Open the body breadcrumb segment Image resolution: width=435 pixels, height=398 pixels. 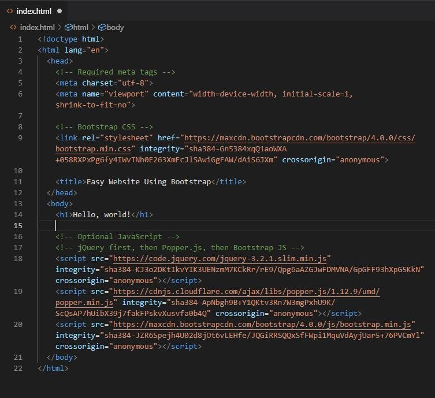[115, 28]
